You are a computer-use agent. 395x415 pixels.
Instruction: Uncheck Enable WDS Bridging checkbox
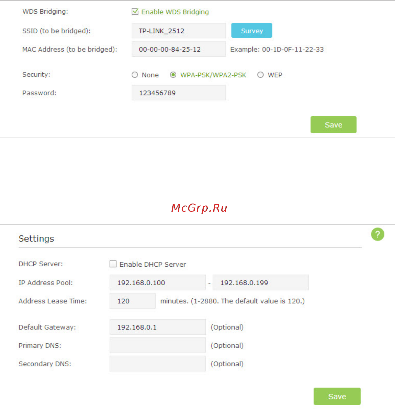[135, 12]
